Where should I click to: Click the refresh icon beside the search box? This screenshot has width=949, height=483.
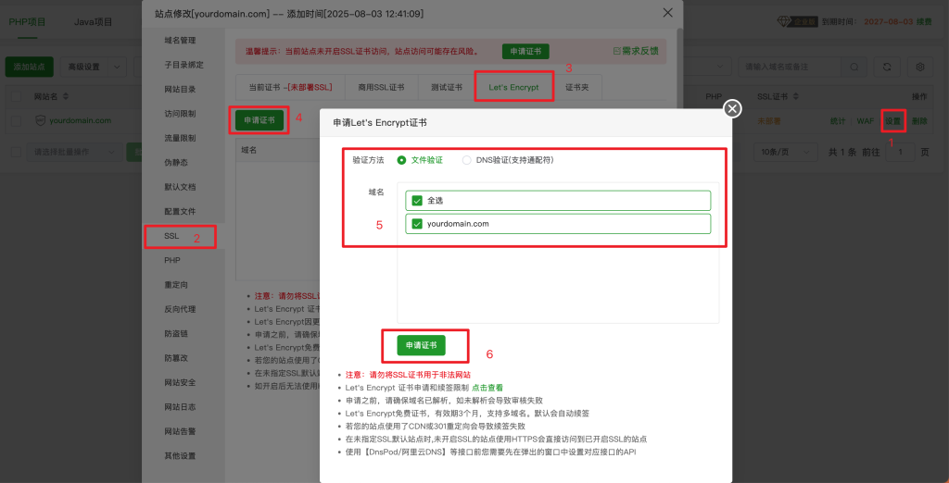coord(888,68)
